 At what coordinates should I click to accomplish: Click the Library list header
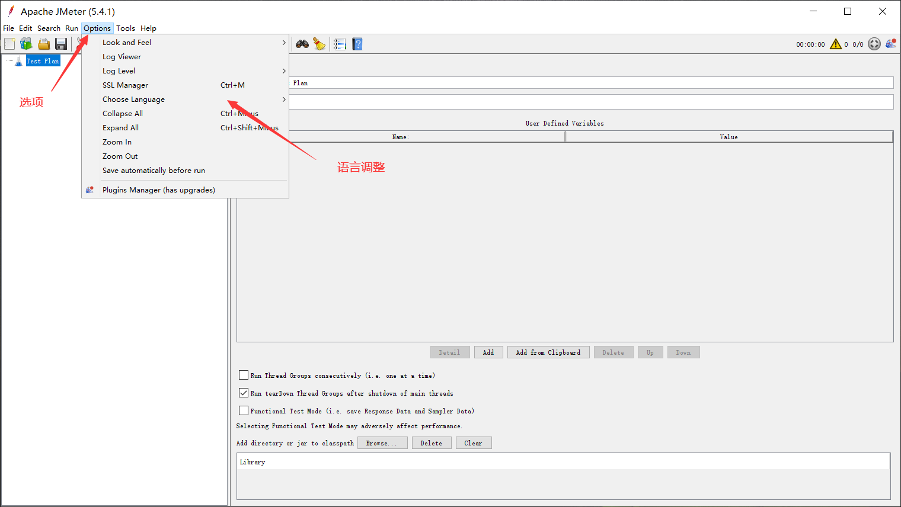(564, 462)
